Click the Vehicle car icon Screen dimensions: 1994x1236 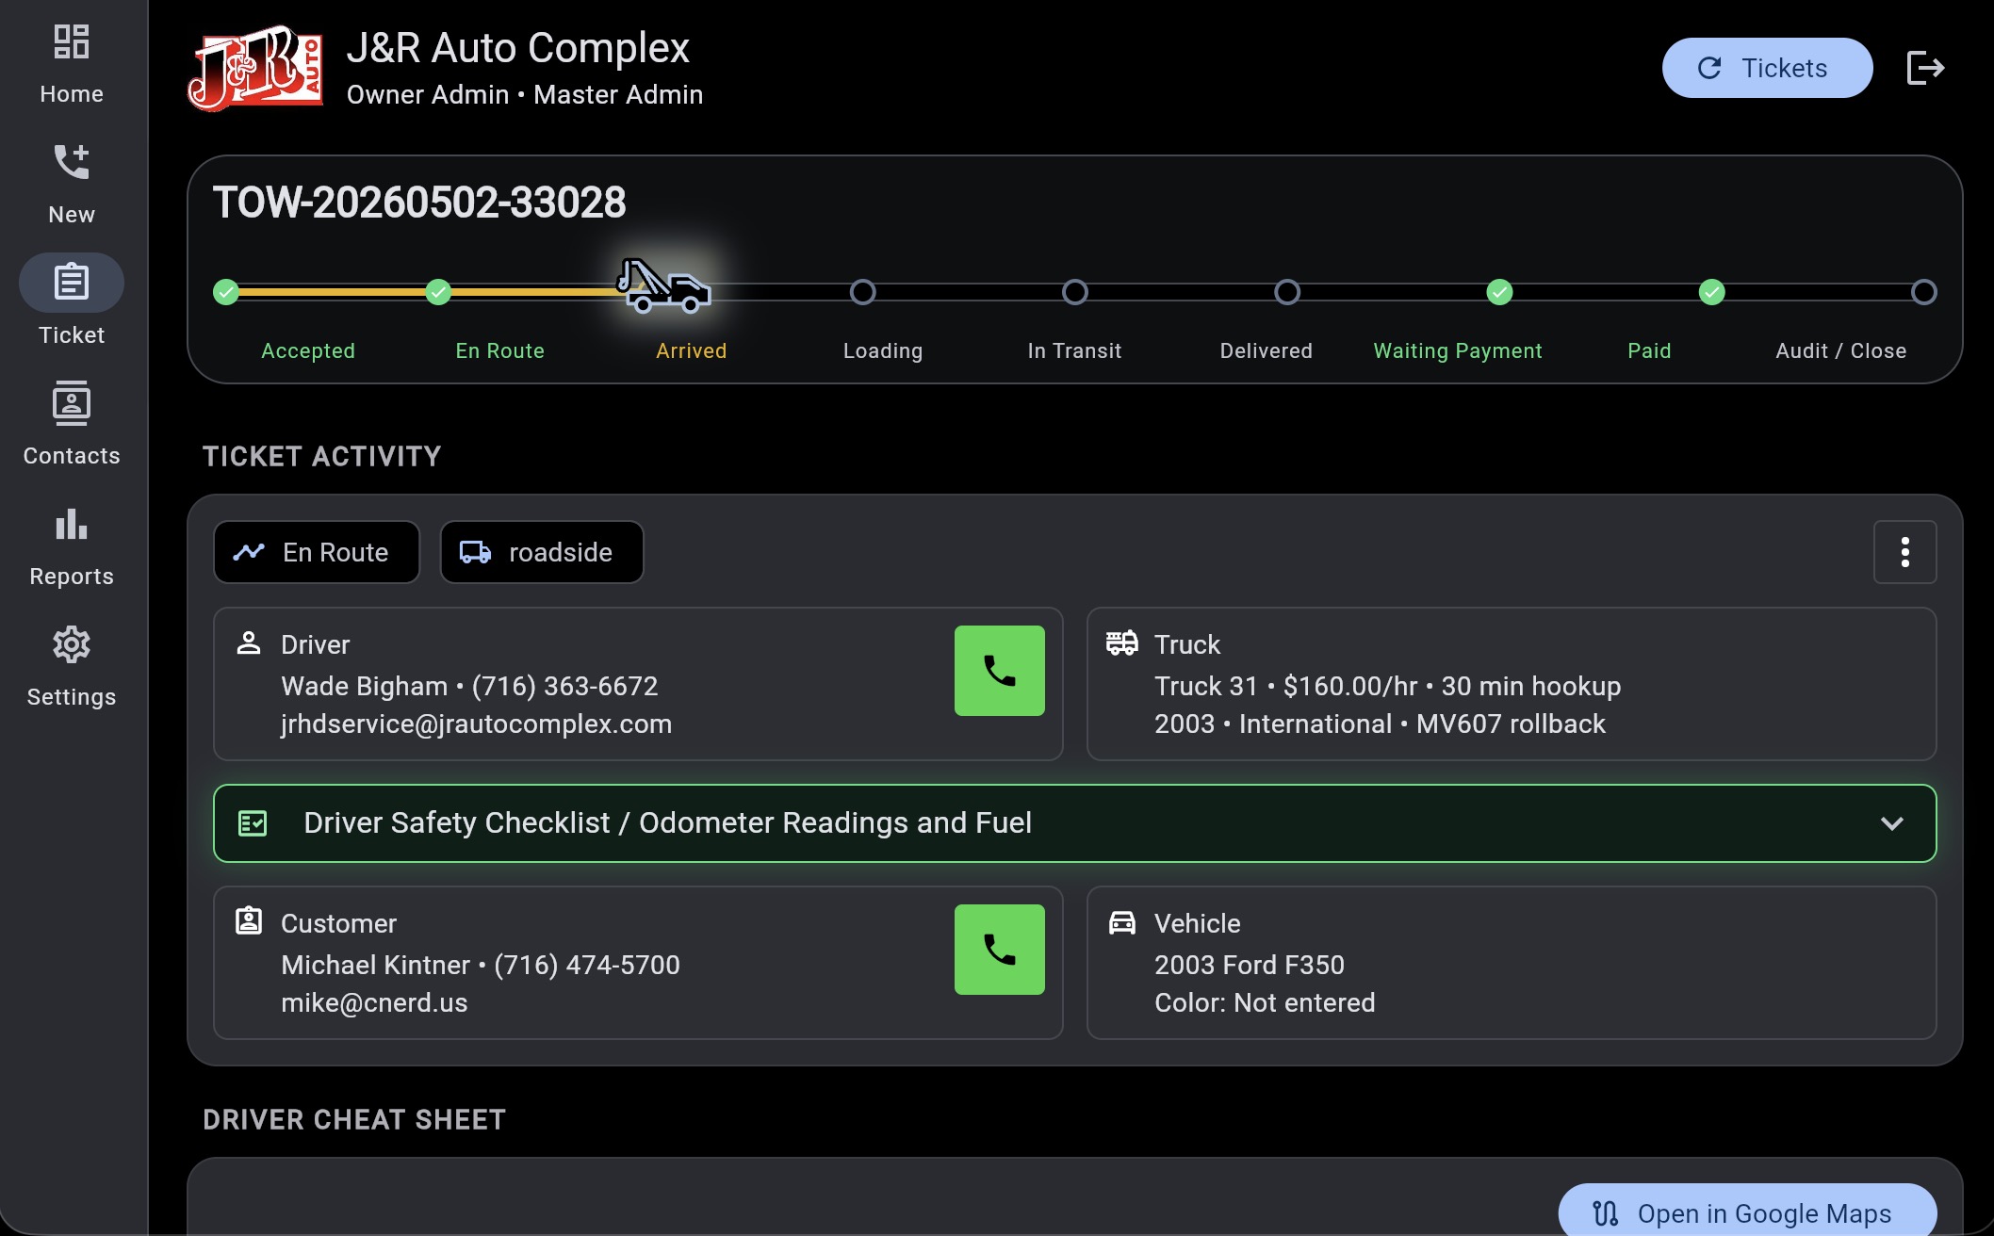tap(1122, 922)
